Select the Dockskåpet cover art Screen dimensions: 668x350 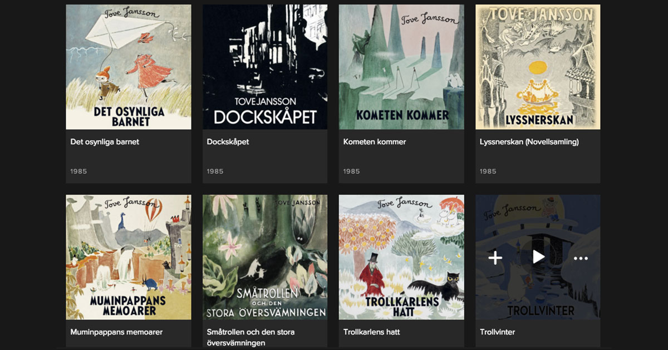265,67
